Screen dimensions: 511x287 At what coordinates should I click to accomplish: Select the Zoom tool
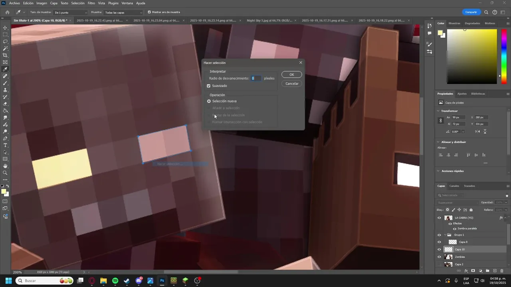[x=5, y=173]
